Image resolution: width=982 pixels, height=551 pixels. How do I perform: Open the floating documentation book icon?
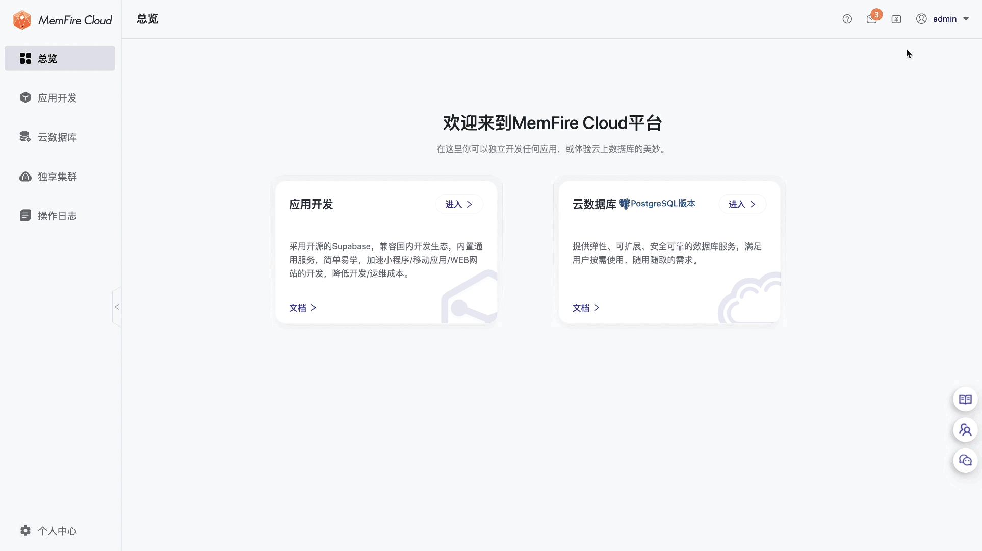[x=965, y=399]
